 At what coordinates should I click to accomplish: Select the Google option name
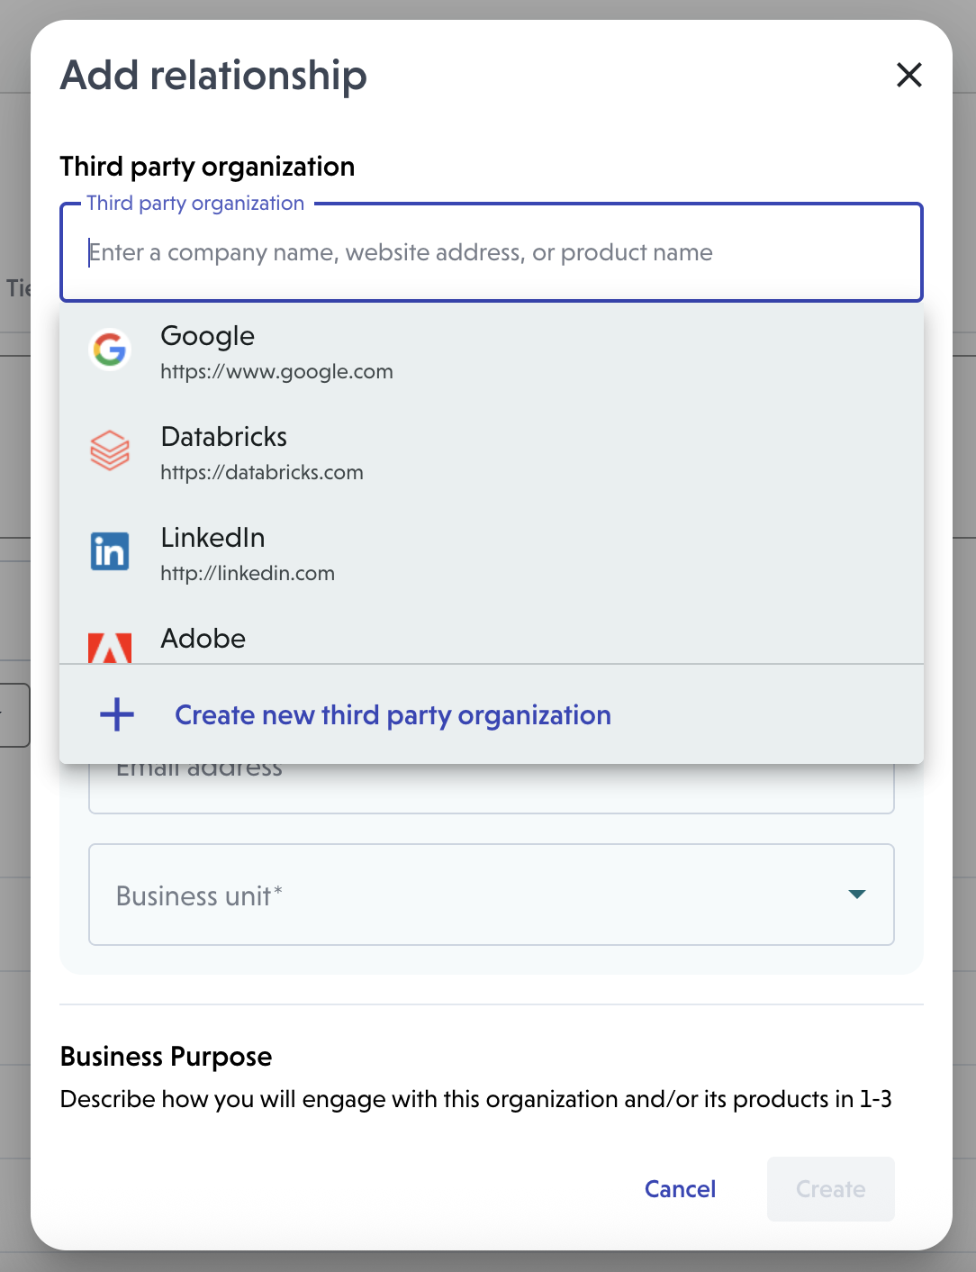click(x=207, y=336)
